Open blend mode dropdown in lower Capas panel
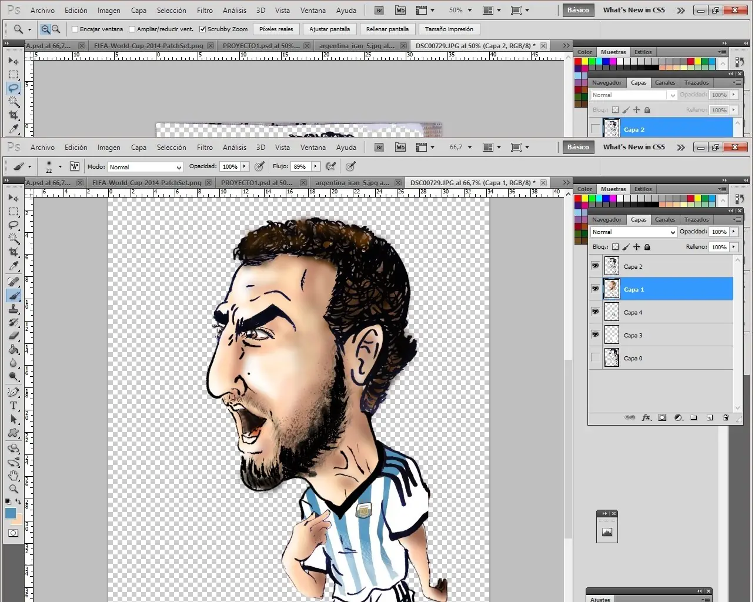 pos(634,232)
